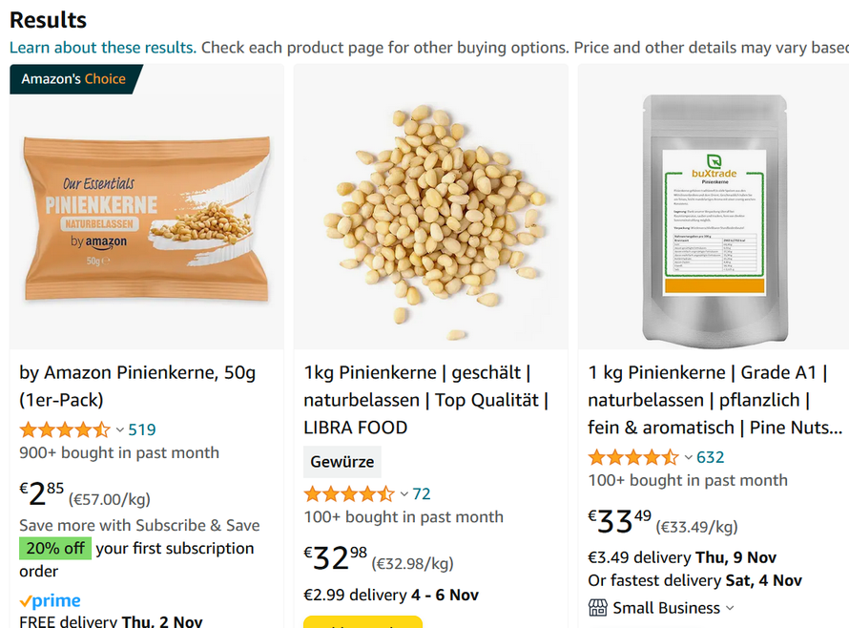849x628 pixels.
Task: Open the 1 kg Pinienkerne Grade A1 title
Action: click(715, 401)
